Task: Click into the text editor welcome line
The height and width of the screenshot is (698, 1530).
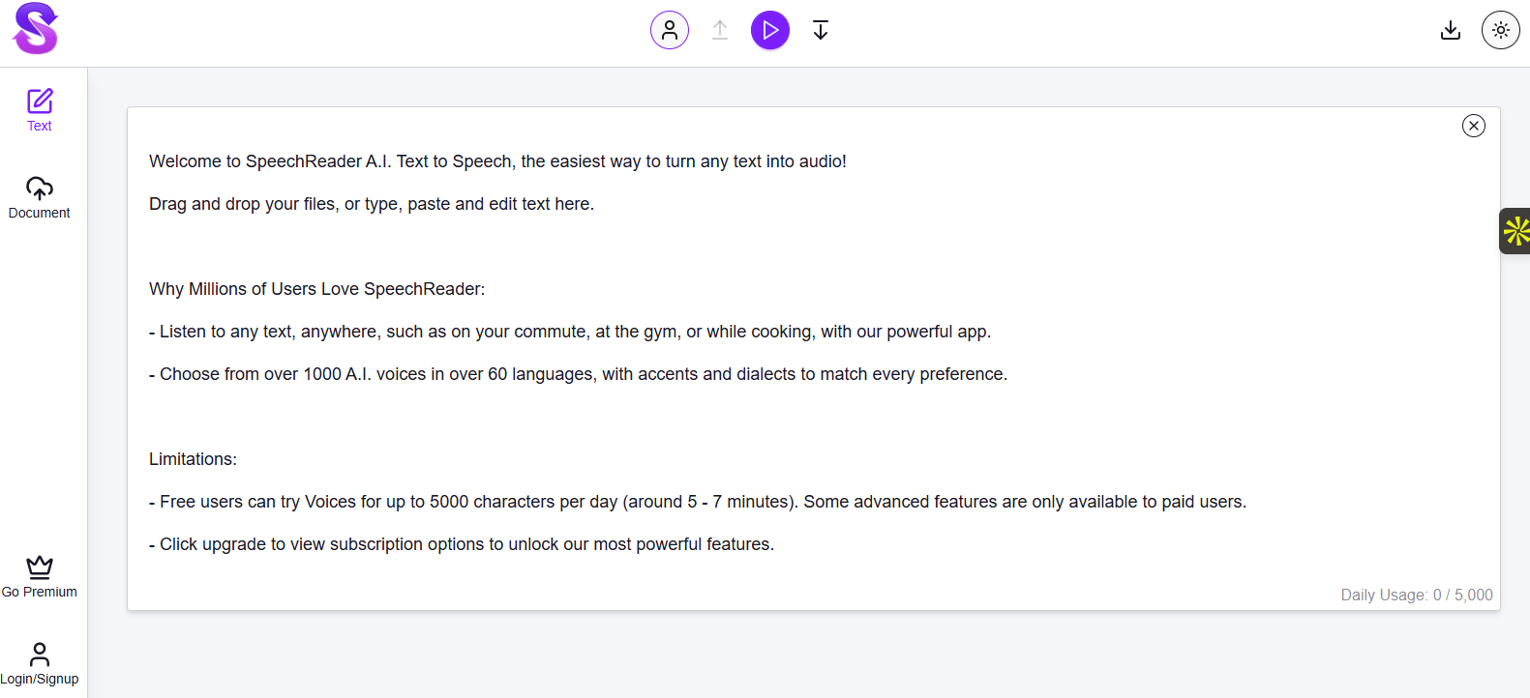Action: pos(497,161)
